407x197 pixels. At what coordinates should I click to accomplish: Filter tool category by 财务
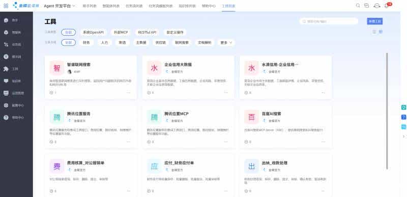tap(86, 43)
